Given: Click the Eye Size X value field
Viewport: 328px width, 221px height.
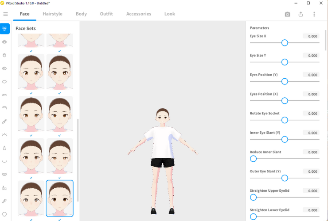Looking at the screenshot, I should coord(311,36).
